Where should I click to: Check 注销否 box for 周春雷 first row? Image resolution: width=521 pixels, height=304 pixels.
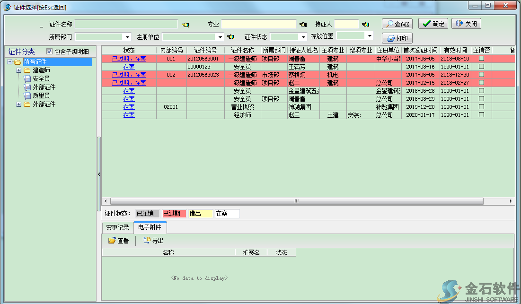(x=481, y=59)
